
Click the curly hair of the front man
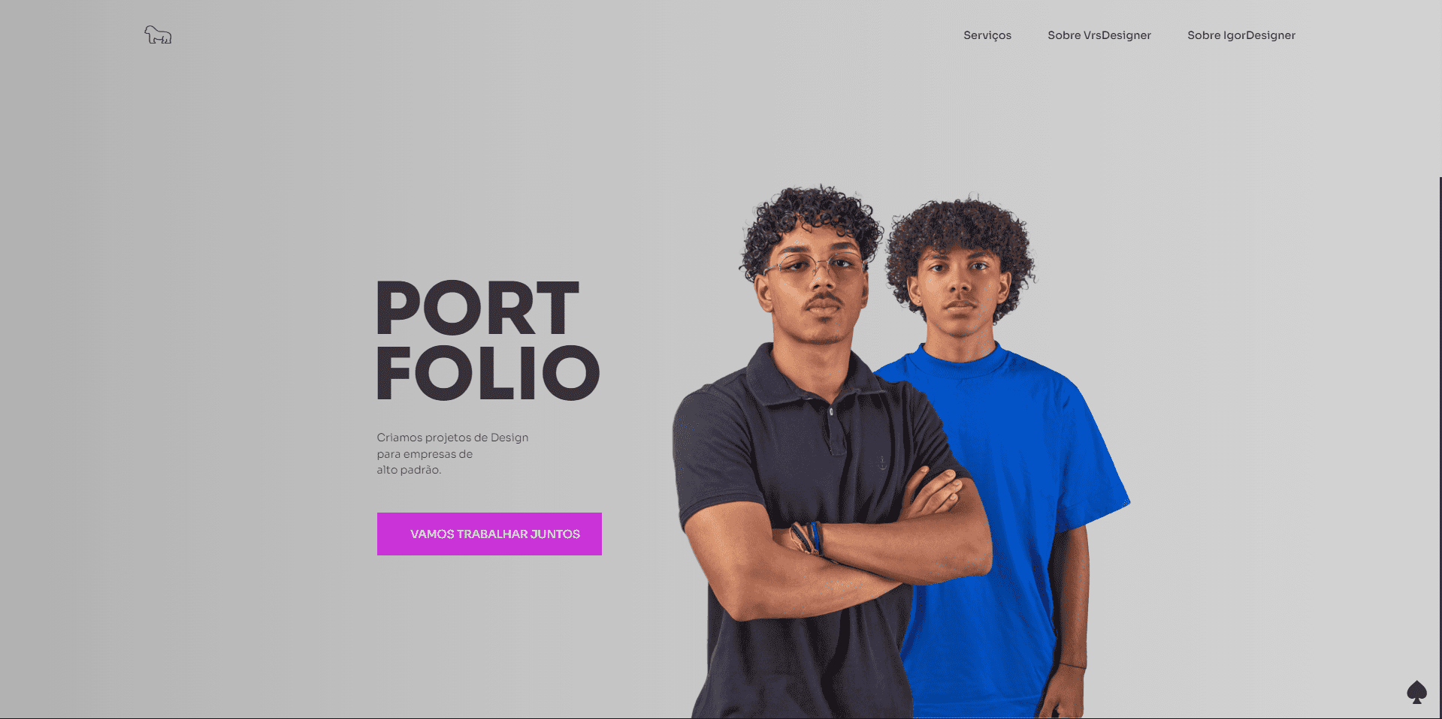point(812,220)
